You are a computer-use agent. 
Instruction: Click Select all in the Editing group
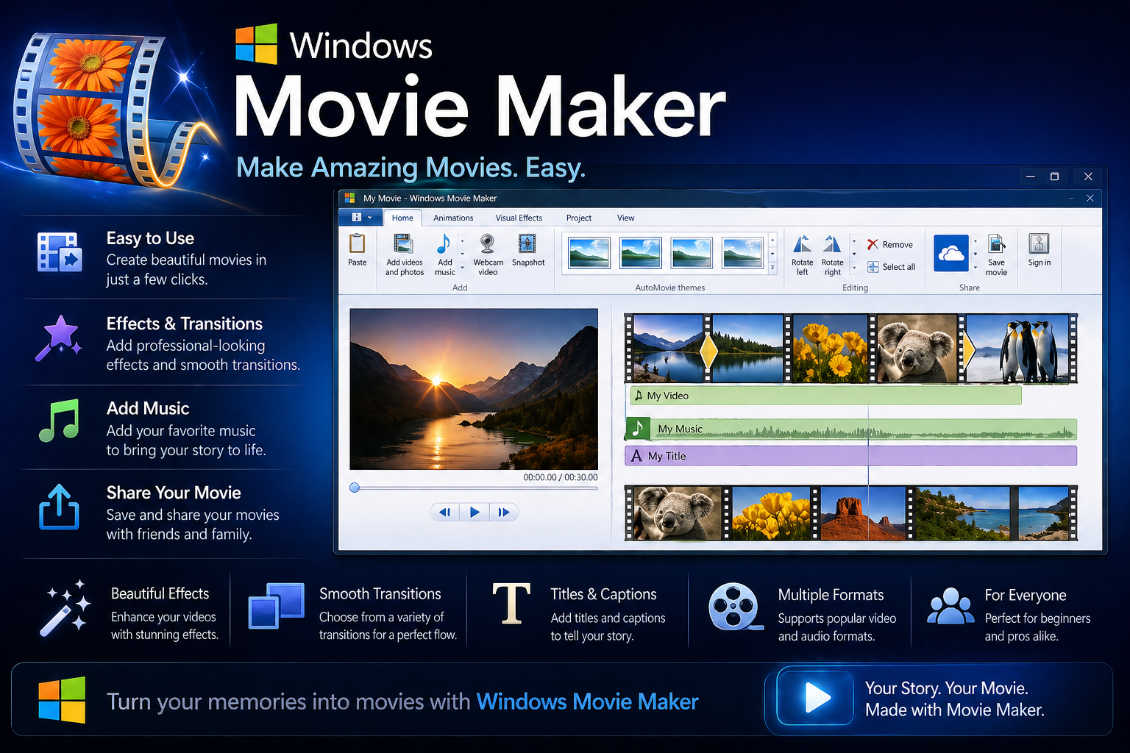(893, 267)
